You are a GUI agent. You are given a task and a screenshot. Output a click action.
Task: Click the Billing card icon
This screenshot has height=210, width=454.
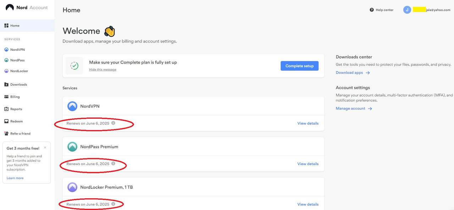(6, 97)
